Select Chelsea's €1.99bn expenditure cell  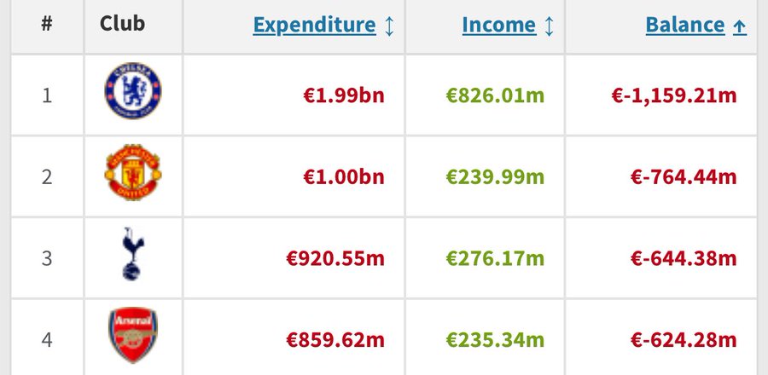(344, 95)
